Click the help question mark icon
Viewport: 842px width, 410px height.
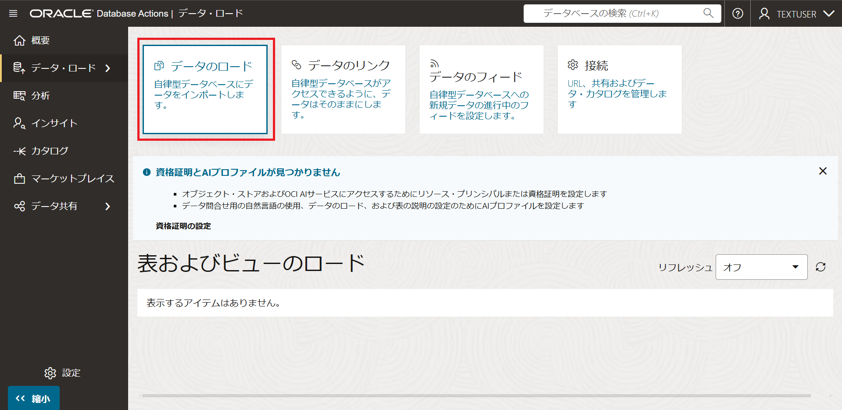737,13
